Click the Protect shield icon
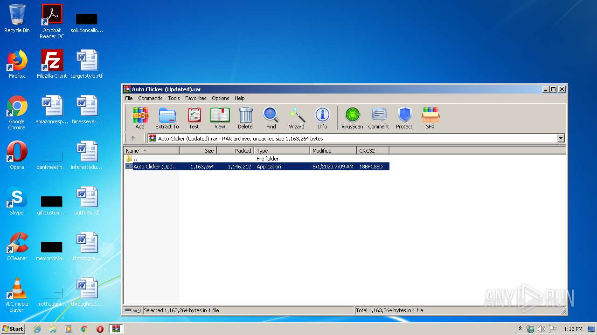 404,118
